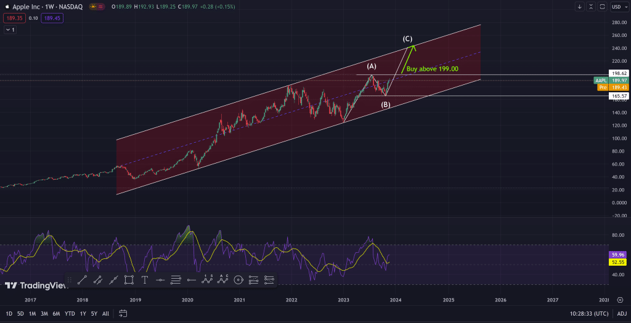This screenshot has width=631, height=323.
Task: Set range to 3M
Action: tap(44, 313)
